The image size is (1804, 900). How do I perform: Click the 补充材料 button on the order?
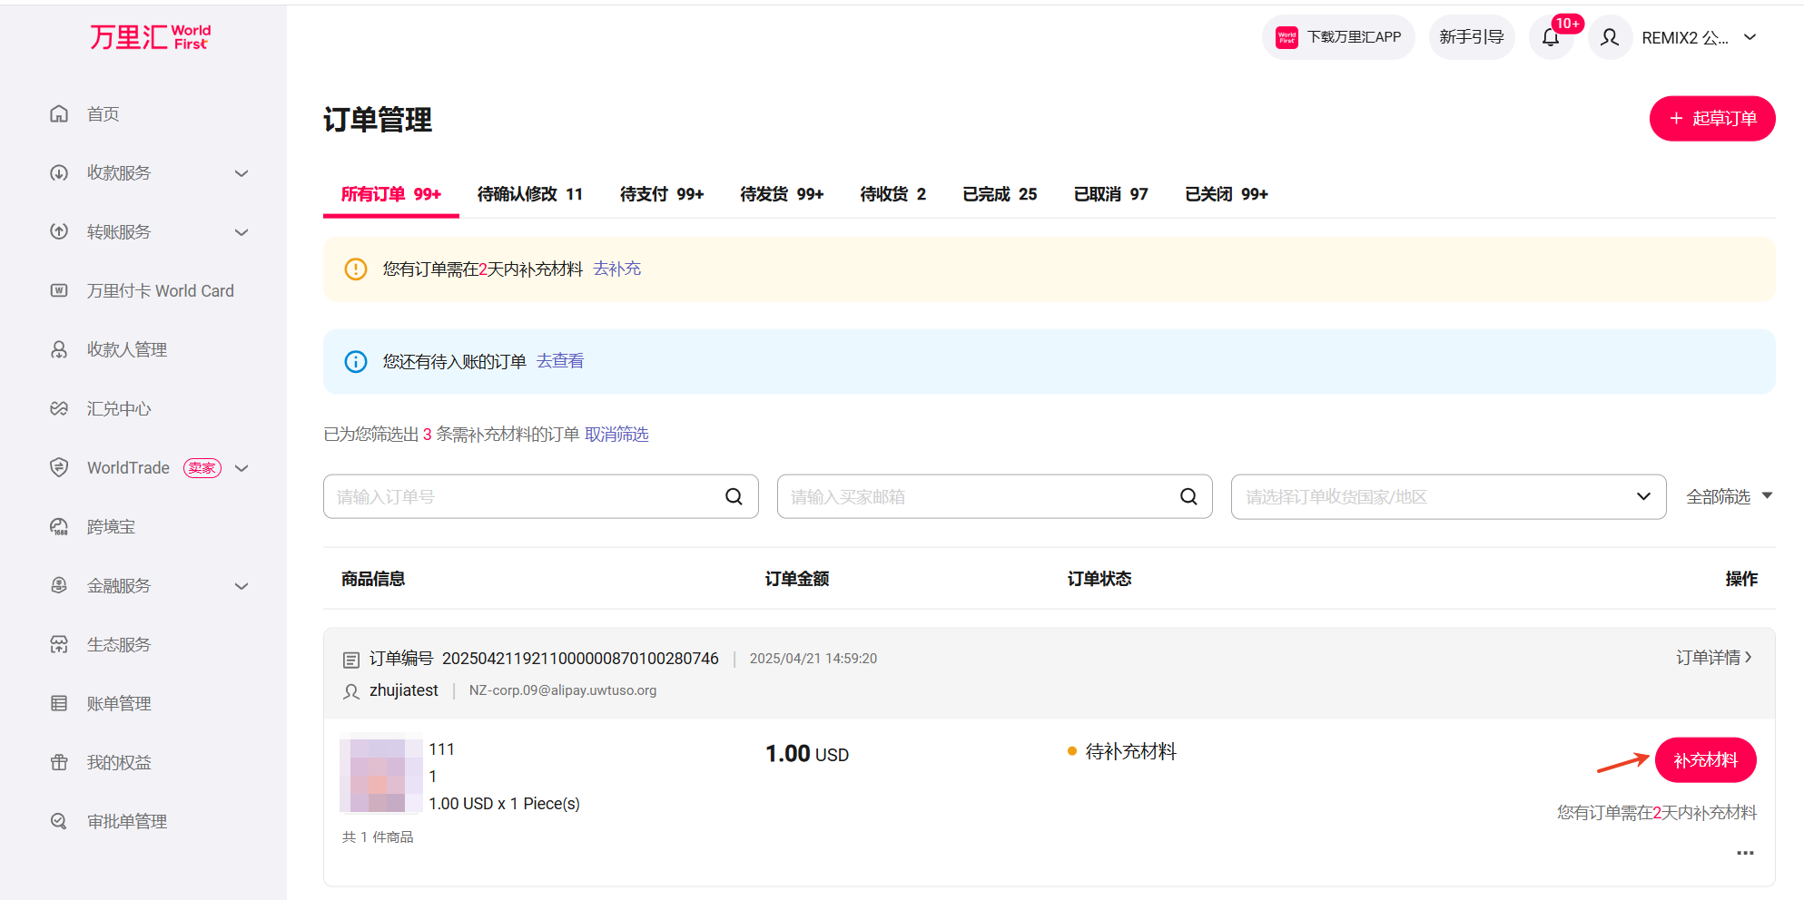[x=1705, y=759]
